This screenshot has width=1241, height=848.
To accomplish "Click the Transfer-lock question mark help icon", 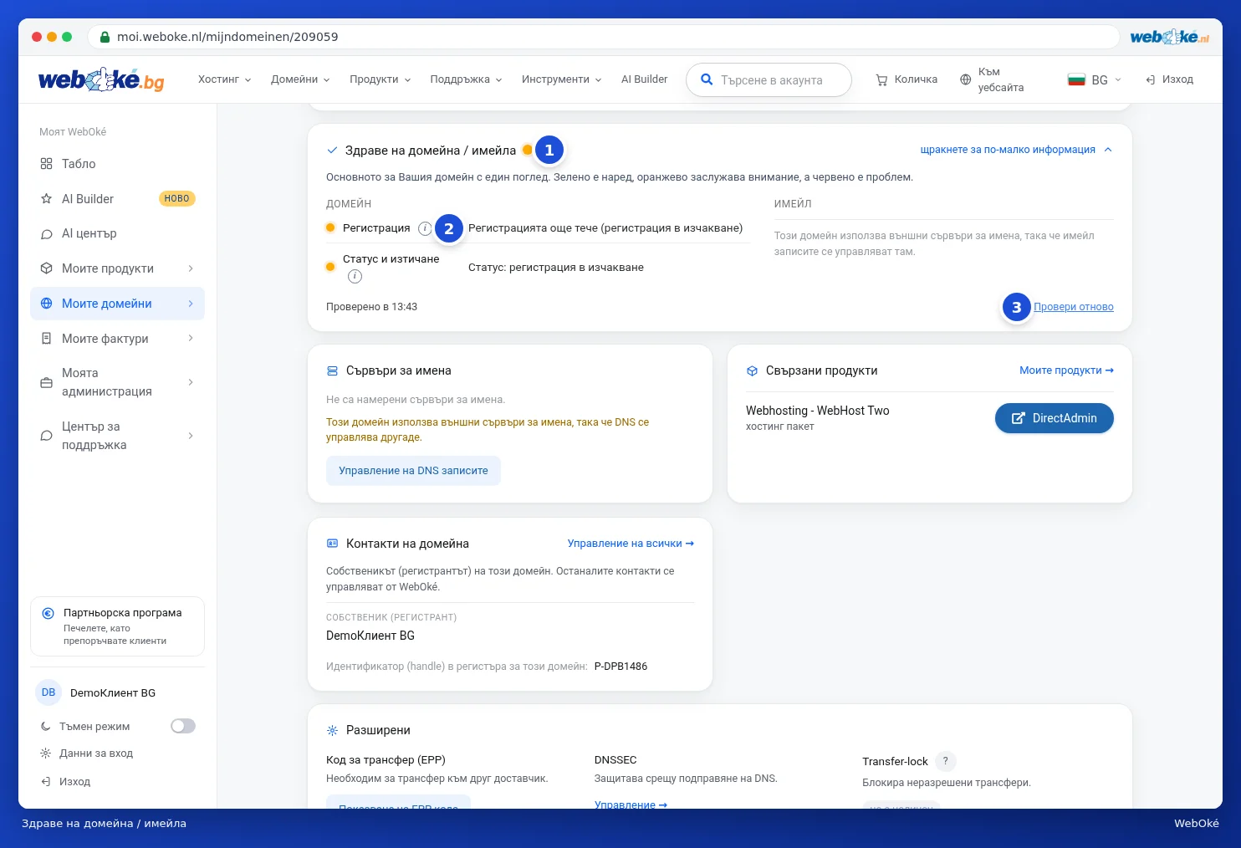I will [945, 761].
